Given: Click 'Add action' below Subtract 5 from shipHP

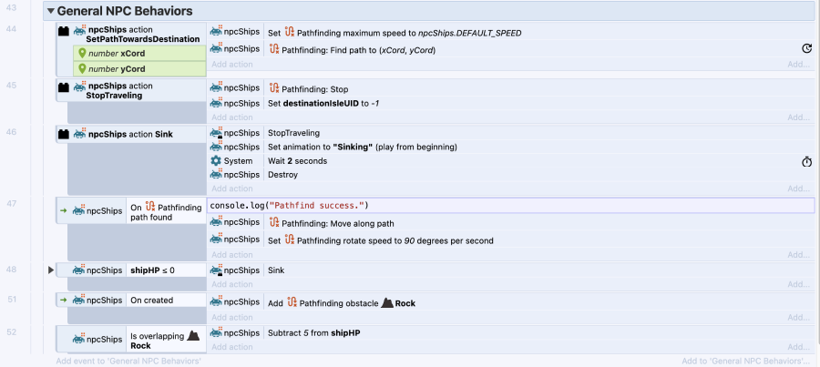Looking at the screenshot, I should [x=232, y=347].
